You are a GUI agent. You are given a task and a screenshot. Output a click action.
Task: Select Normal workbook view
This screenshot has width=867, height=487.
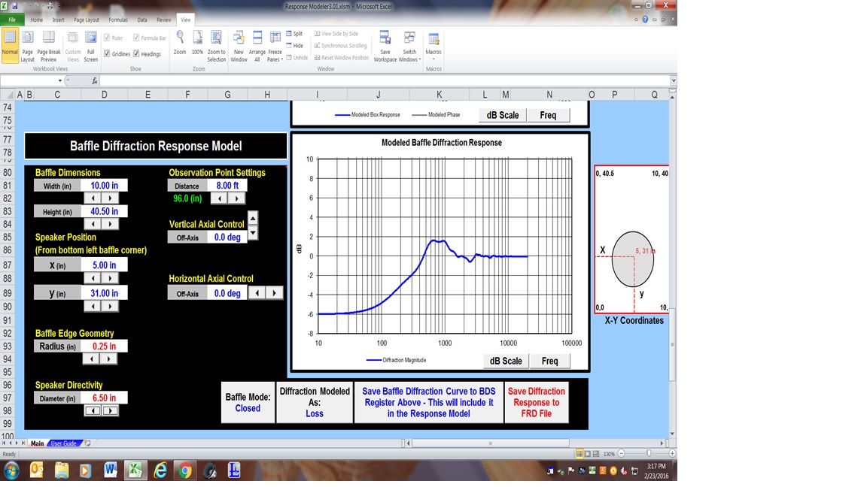(10, 46)
